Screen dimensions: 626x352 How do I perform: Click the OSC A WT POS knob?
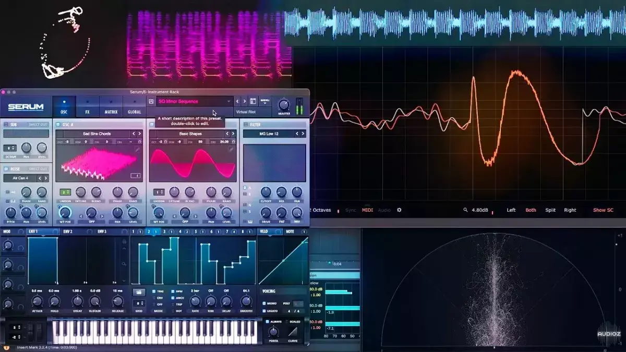tap(65, 212)
